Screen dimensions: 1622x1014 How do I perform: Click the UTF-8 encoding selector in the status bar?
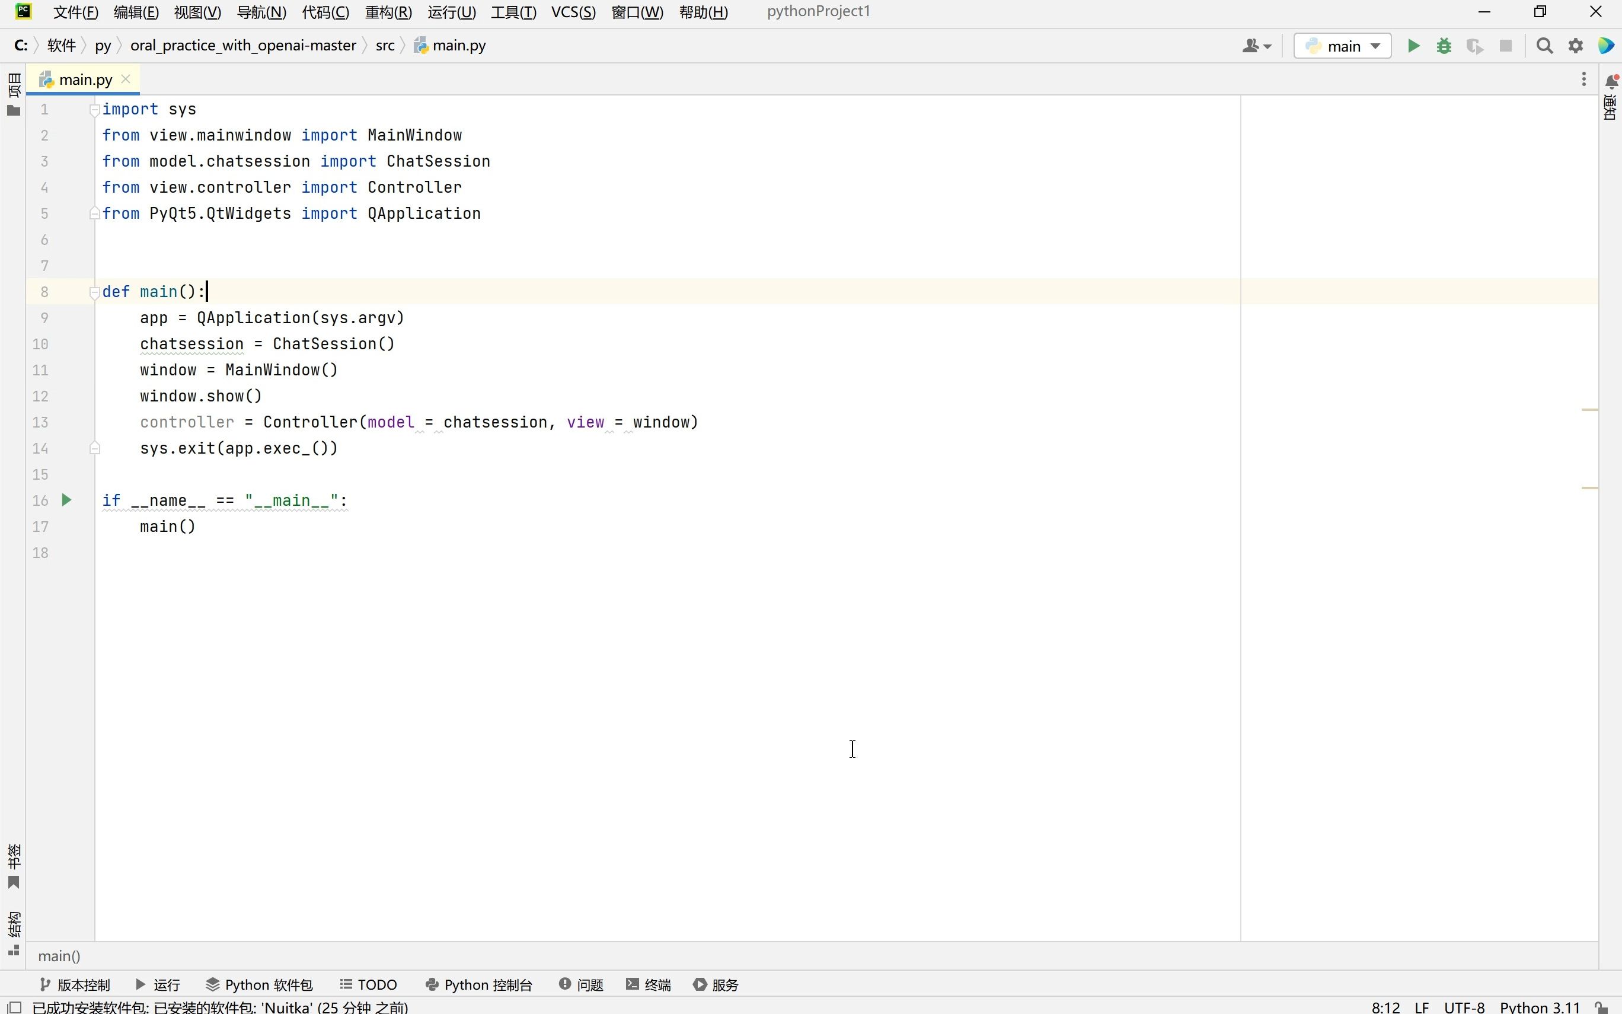1464,1007
